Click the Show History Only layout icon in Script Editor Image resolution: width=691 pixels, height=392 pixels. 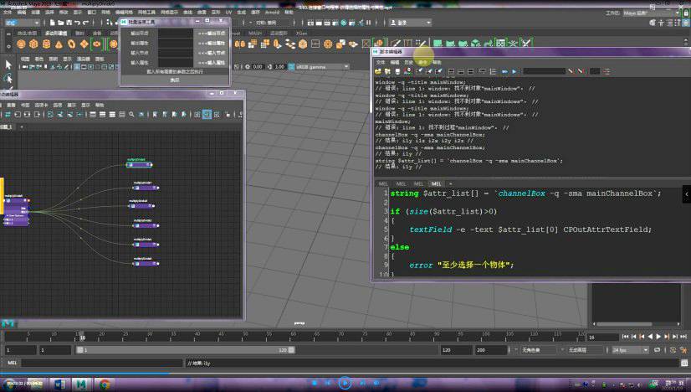tap(451, 71)
